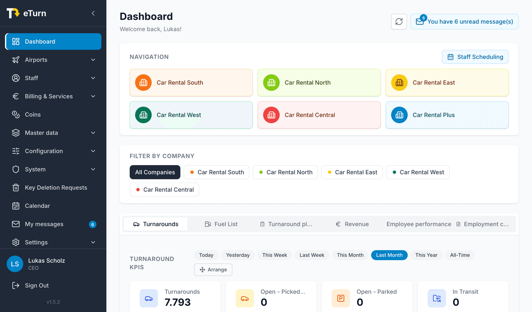Click the yellow Car Rental East building icon

(399, 83)
